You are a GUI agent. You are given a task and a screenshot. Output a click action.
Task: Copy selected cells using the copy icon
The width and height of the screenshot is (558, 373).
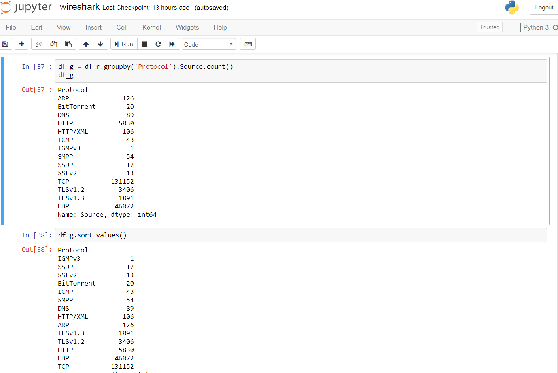[x=53, y=44]
